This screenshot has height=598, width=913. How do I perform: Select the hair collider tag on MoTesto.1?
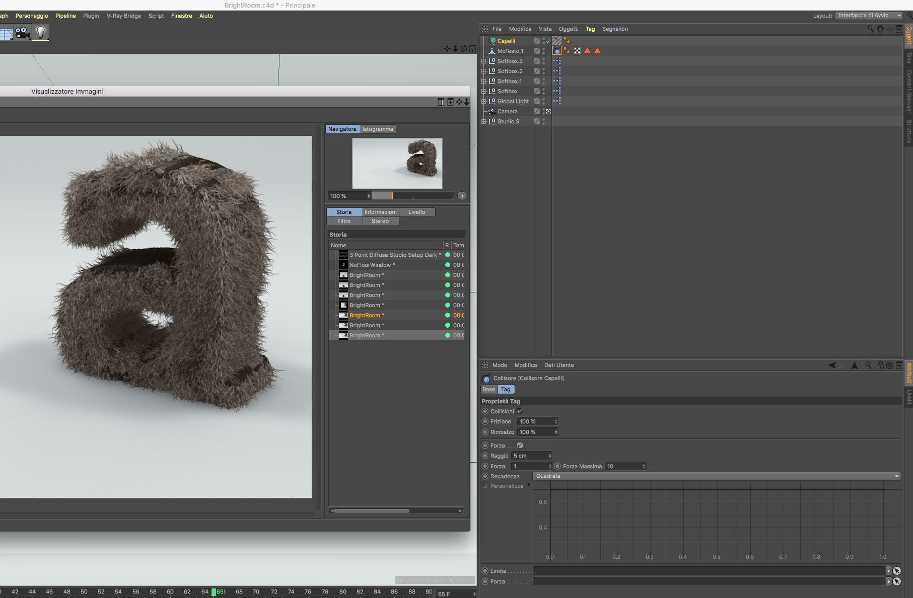pos(557,51)
